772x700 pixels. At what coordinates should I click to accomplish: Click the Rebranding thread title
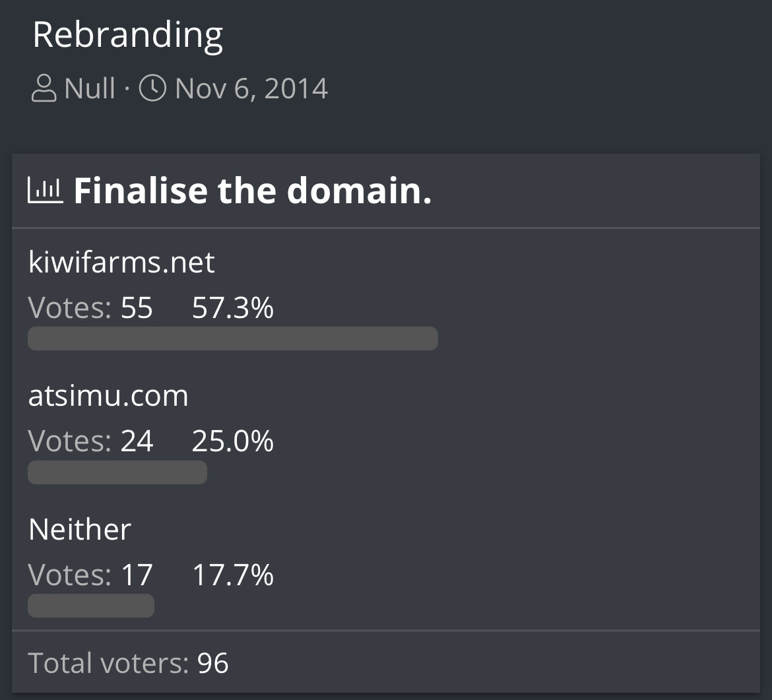point(128,36)
